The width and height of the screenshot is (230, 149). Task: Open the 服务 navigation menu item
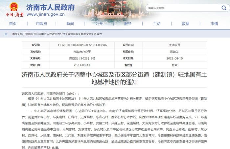point(128,24)
